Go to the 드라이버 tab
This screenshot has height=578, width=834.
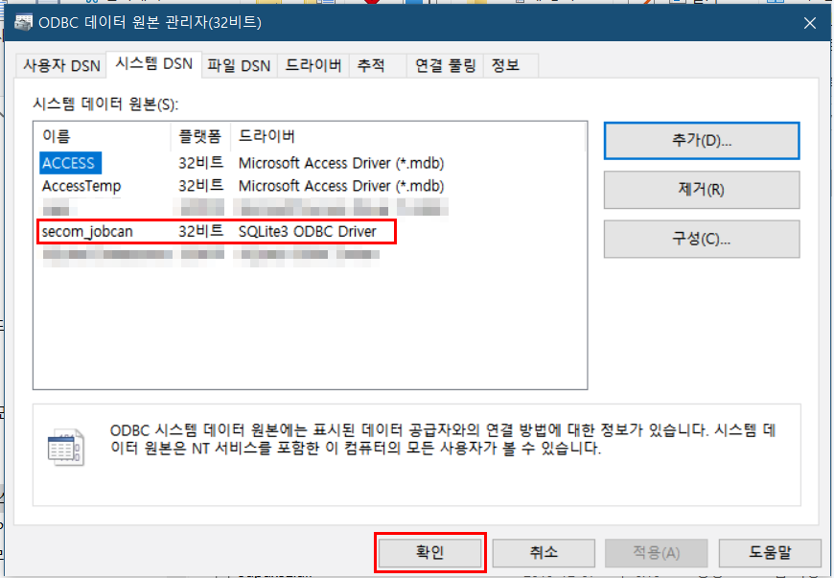(313, 65)
